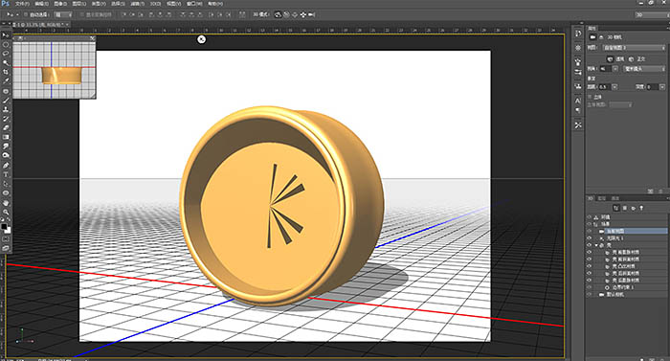Open the tool presets icon in the dock
Screen dimensions: 670x361
pyautogui.click(x=578, y=125)
